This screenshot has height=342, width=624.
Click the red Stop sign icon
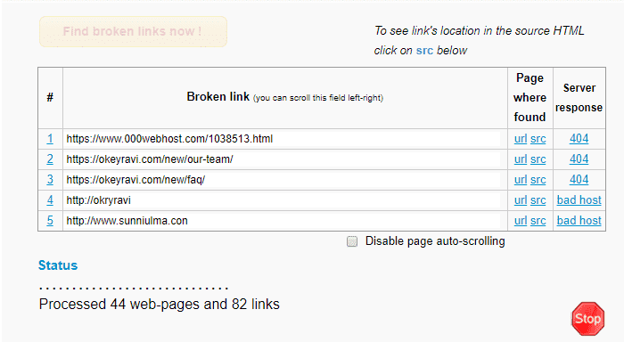587,319
